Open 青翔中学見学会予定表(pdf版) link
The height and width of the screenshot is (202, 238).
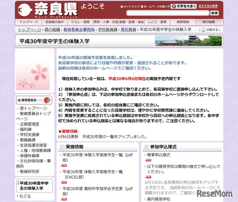(x=97, y=191)
